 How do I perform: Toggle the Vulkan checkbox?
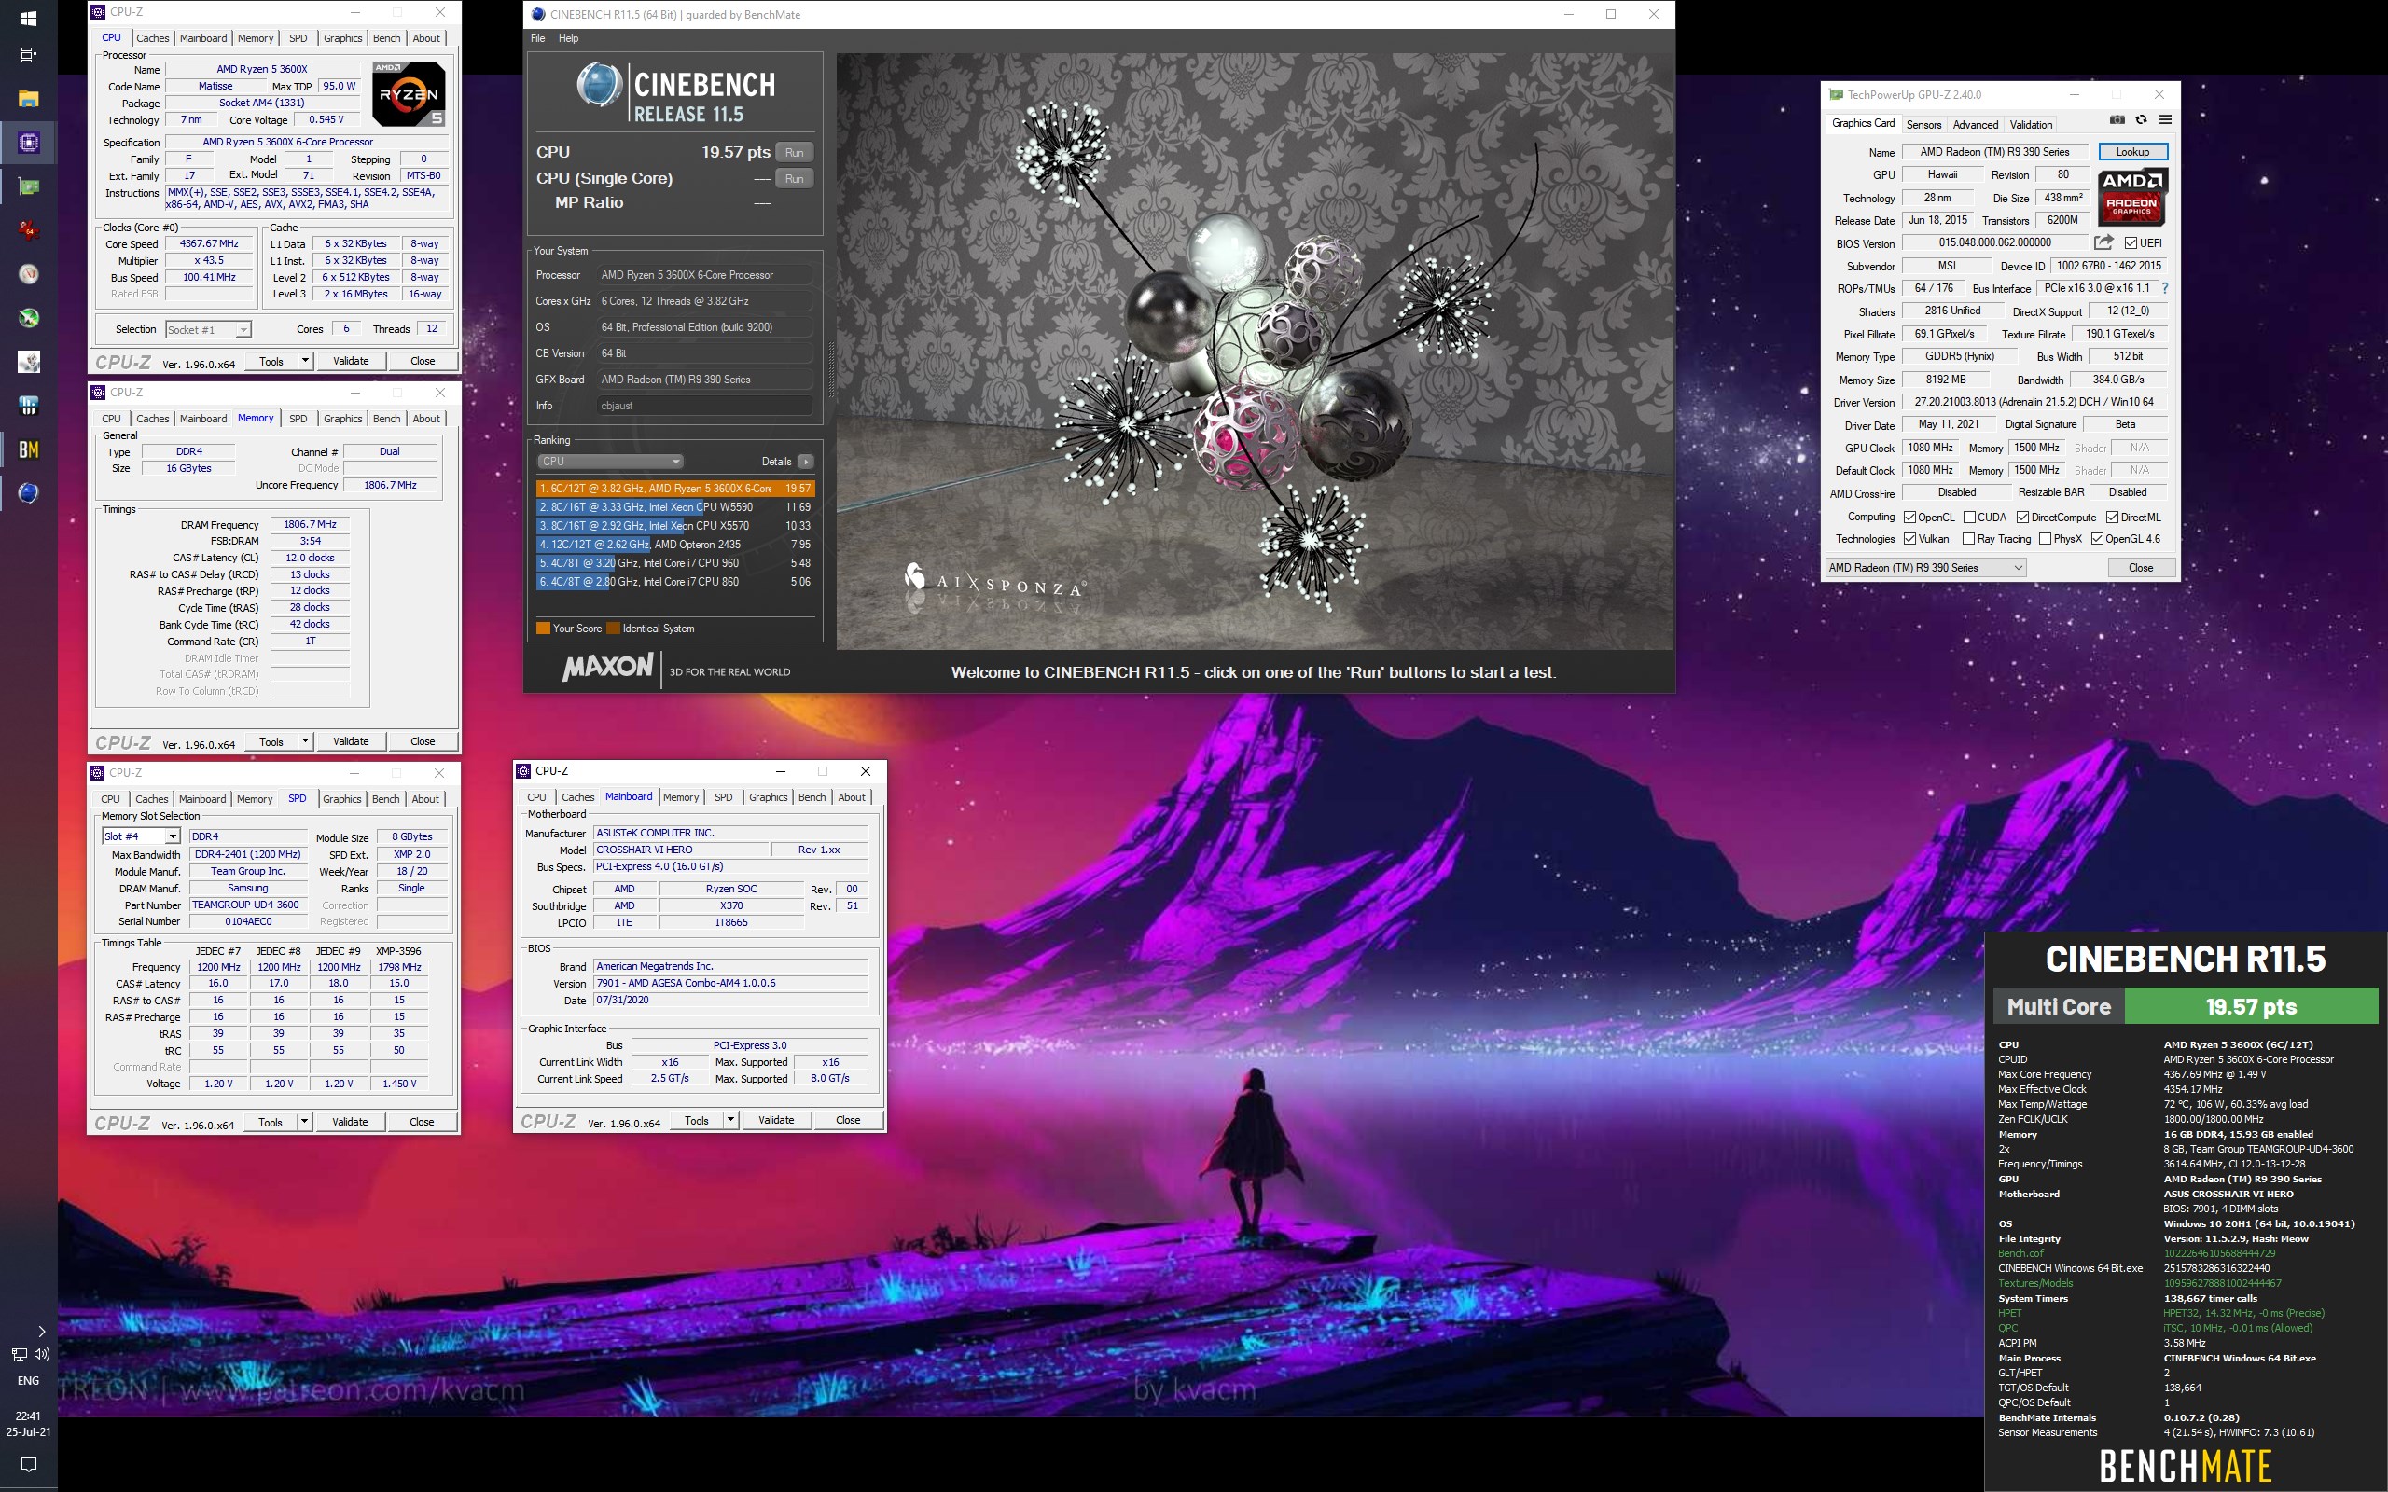click(1909, 539)
